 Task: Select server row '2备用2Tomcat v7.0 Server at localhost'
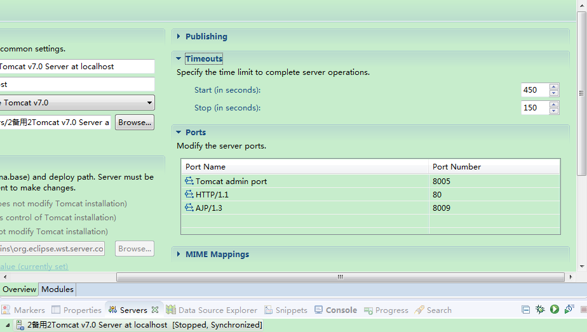[x=138, y=325]
